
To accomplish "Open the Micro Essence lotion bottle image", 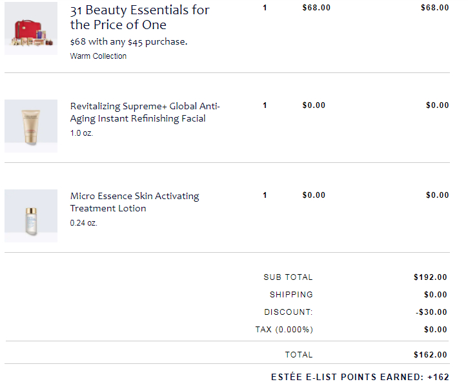I will [31, 216].
